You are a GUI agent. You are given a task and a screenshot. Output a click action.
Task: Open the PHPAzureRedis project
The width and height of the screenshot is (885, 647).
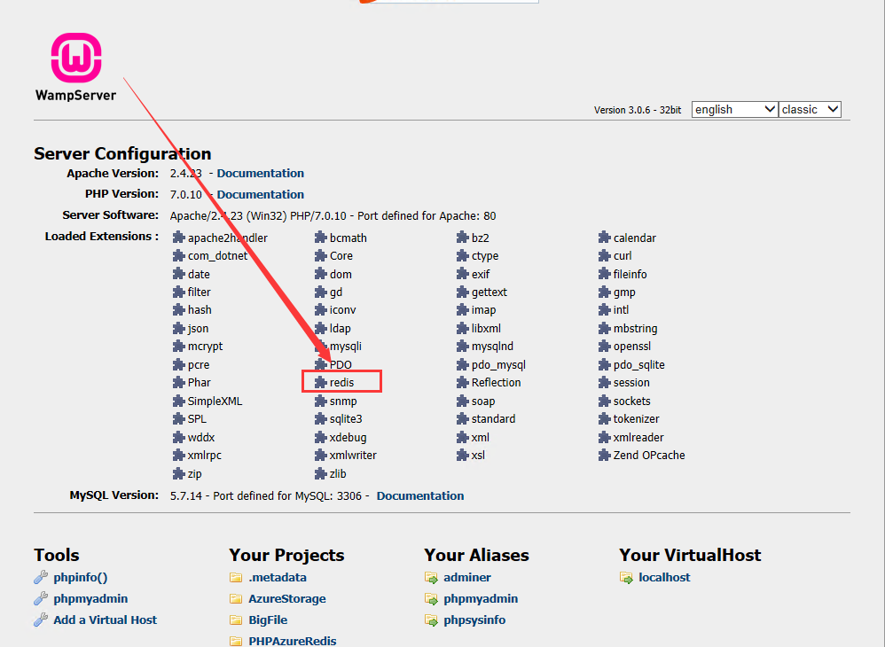coord(292,641)
